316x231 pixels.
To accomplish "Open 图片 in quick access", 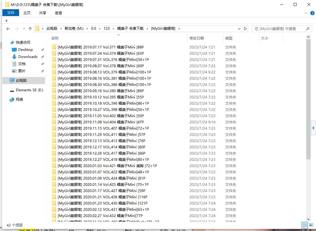I will 22,71.
